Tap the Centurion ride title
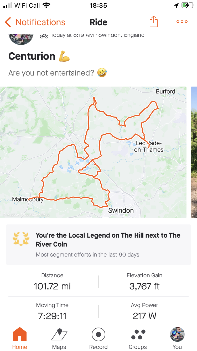197x351 pixels. [32, 56]
